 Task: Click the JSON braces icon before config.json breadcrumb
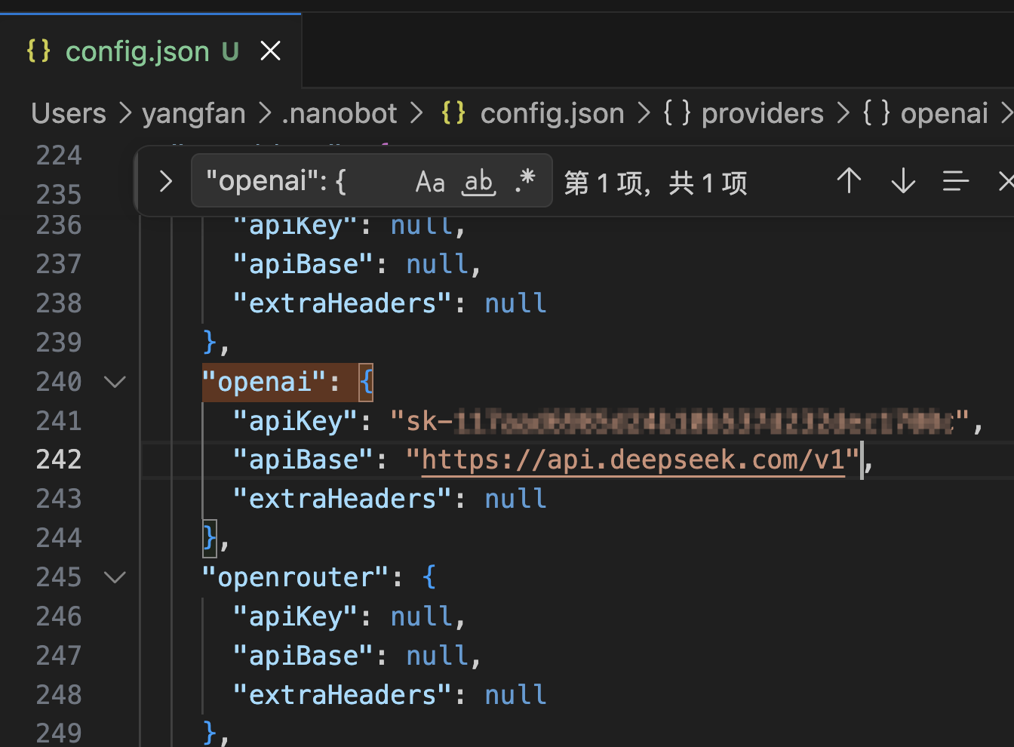point(453,113)
